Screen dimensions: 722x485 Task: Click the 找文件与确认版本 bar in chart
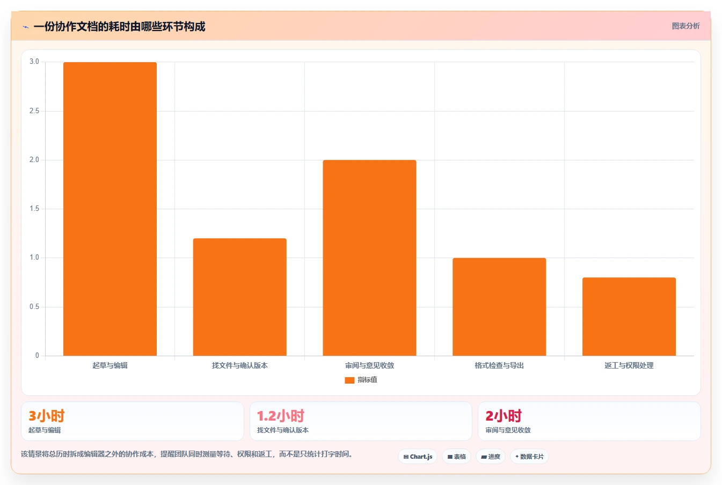click(x=240, y=297)
